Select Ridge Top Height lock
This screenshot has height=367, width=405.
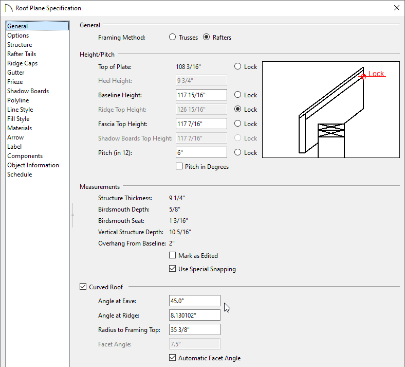pyautogui.click(x=237, y=110)
